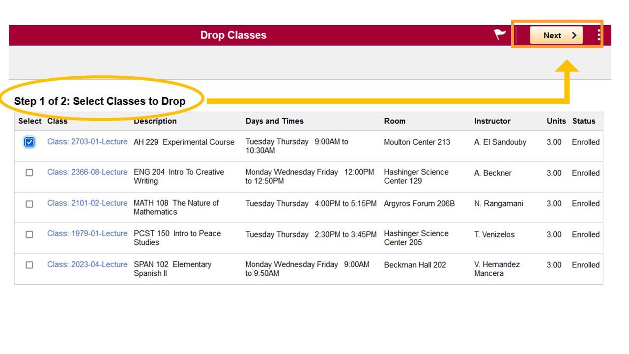Image resolution: width=629 pixels, height=354 pixels.
Task: Open Class 2366-08-Lecture link
Action: coord(87,172)
